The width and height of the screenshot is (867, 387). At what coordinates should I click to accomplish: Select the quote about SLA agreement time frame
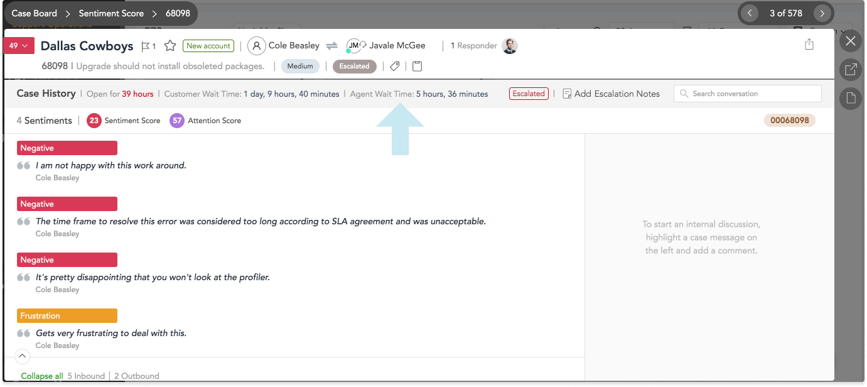click(x=261, y=221)
